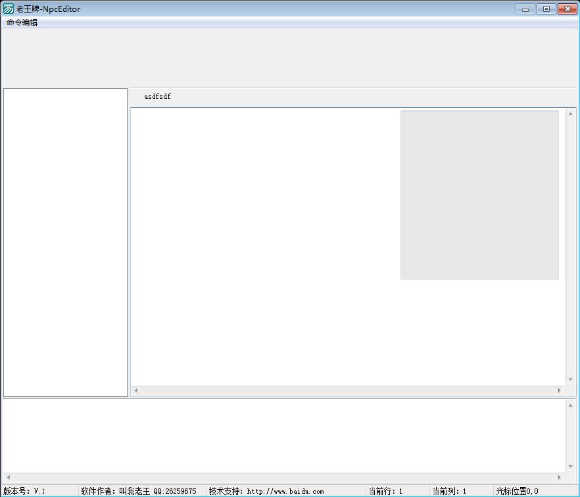Click the 当前行: 1 status entry
This screenshot has width=580, height=497.
point(398,491)
